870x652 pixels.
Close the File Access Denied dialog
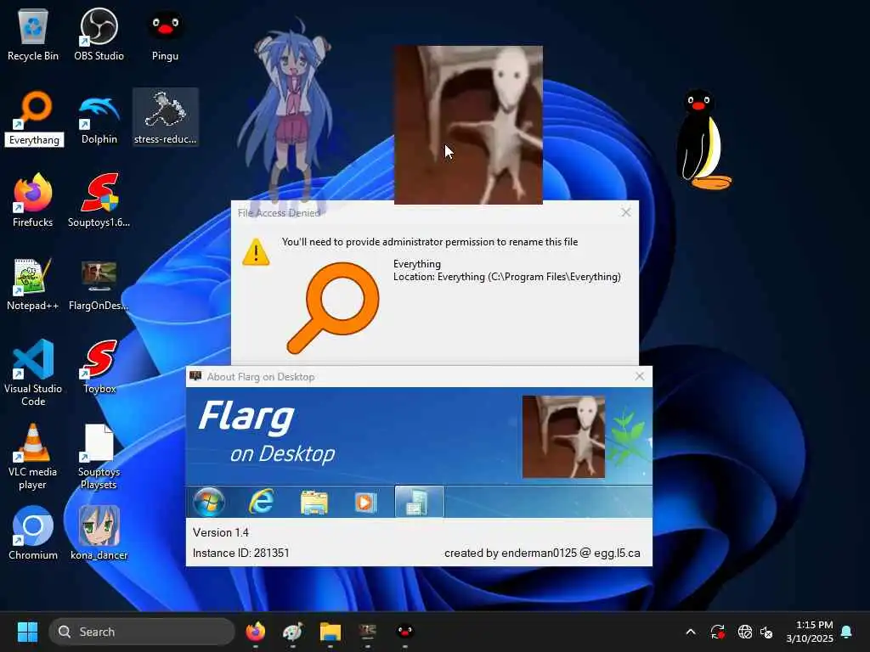[626, 212]
